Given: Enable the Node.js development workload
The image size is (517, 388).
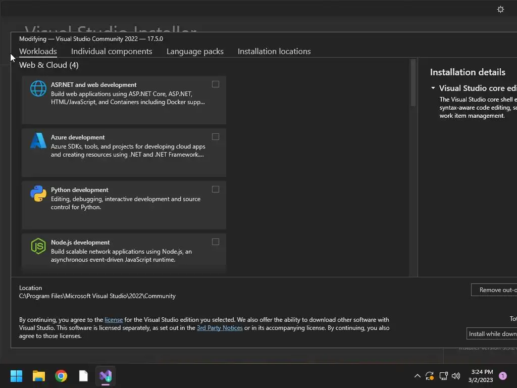Looking at the screenshot, I should tap(215, 242).
